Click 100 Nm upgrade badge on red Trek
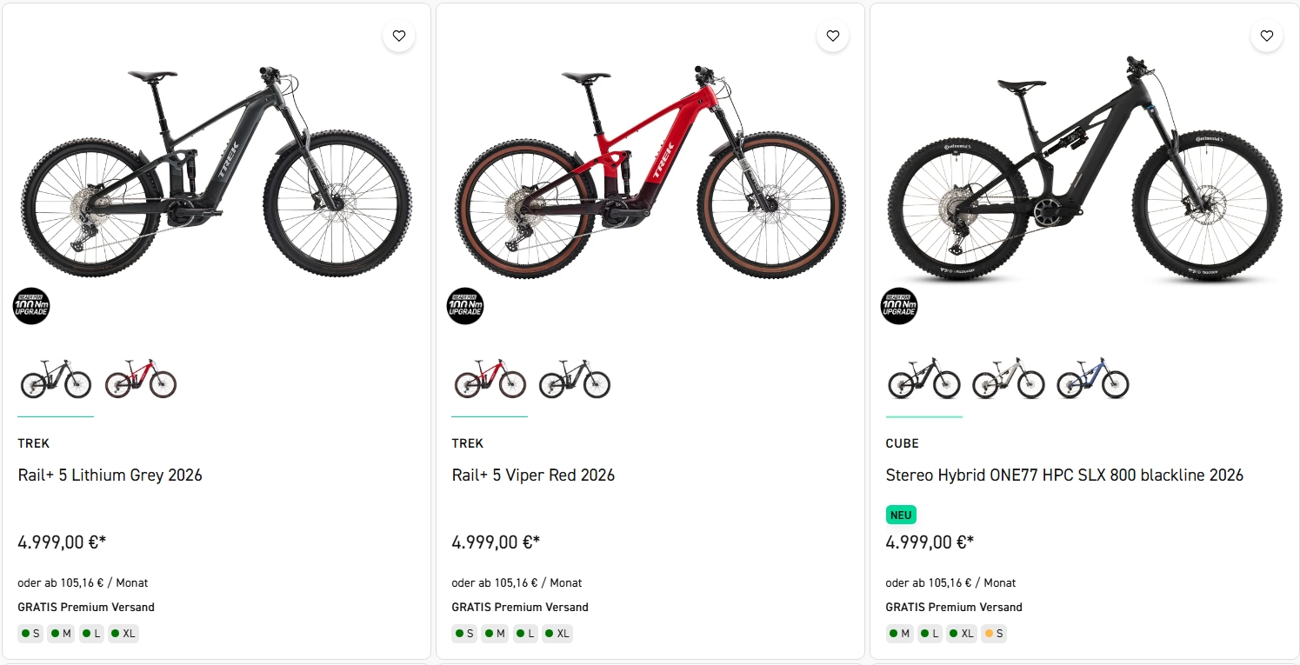This screenshot has width=1300, height=665. [x=465, y=306]
